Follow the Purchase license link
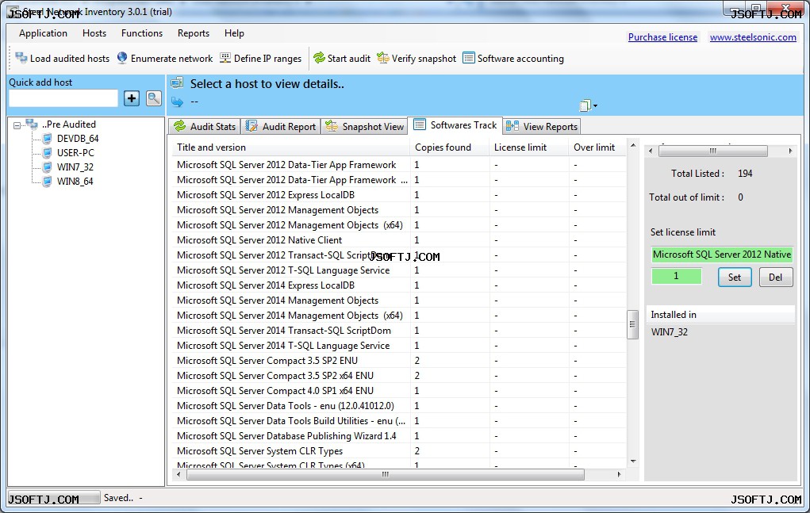Screen dimensions: 810x513 click(662, 37)
